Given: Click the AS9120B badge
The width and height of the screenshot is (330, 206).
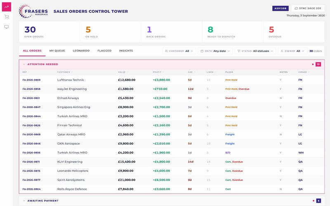Looking at the screenshot, I should point(280,8).
